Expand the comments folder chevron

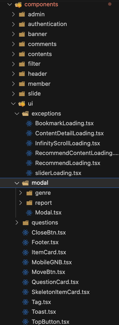[x=13, y=44]
